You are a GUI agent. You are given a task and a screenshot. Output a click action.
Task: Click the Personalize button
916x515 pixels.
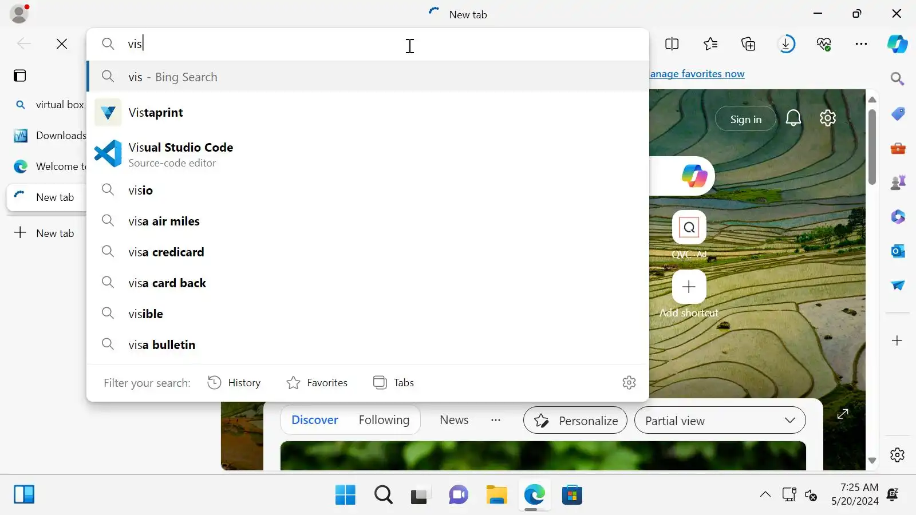point(575,421)
